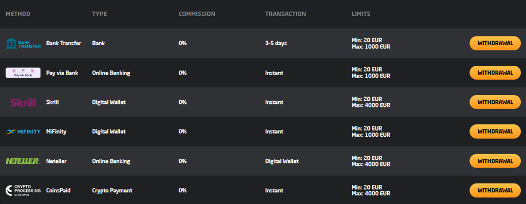Select the COMMISSION column header
The width and height of the screenshot is (526, 204).
click(x=197, y=14)
